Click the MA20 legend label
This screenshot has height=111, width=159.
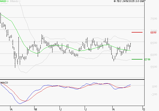click(x=3, y=2)
